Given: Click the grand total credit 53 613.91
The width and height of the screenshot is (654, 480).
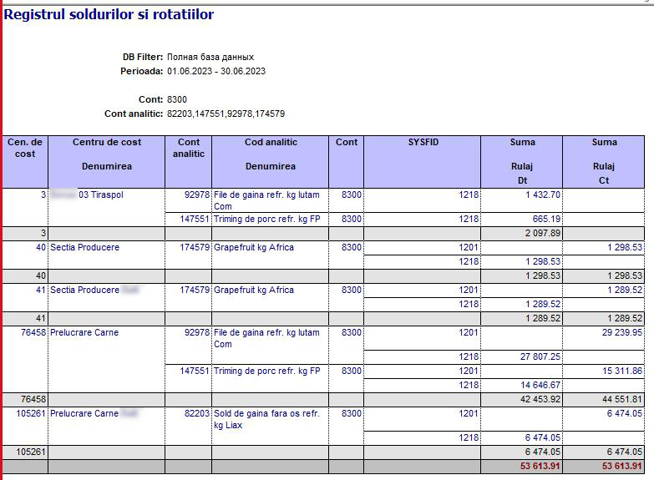Looking at the screenshot, I should (622, 466).
